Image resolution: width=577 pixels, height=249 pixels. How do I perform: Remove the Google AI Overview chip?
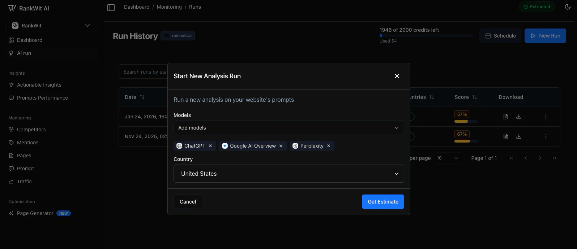281,146
